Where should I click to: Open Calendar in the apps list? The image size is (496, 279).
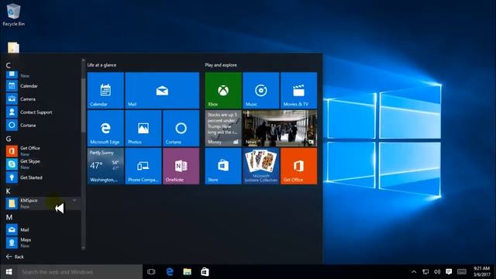[43, 86]
